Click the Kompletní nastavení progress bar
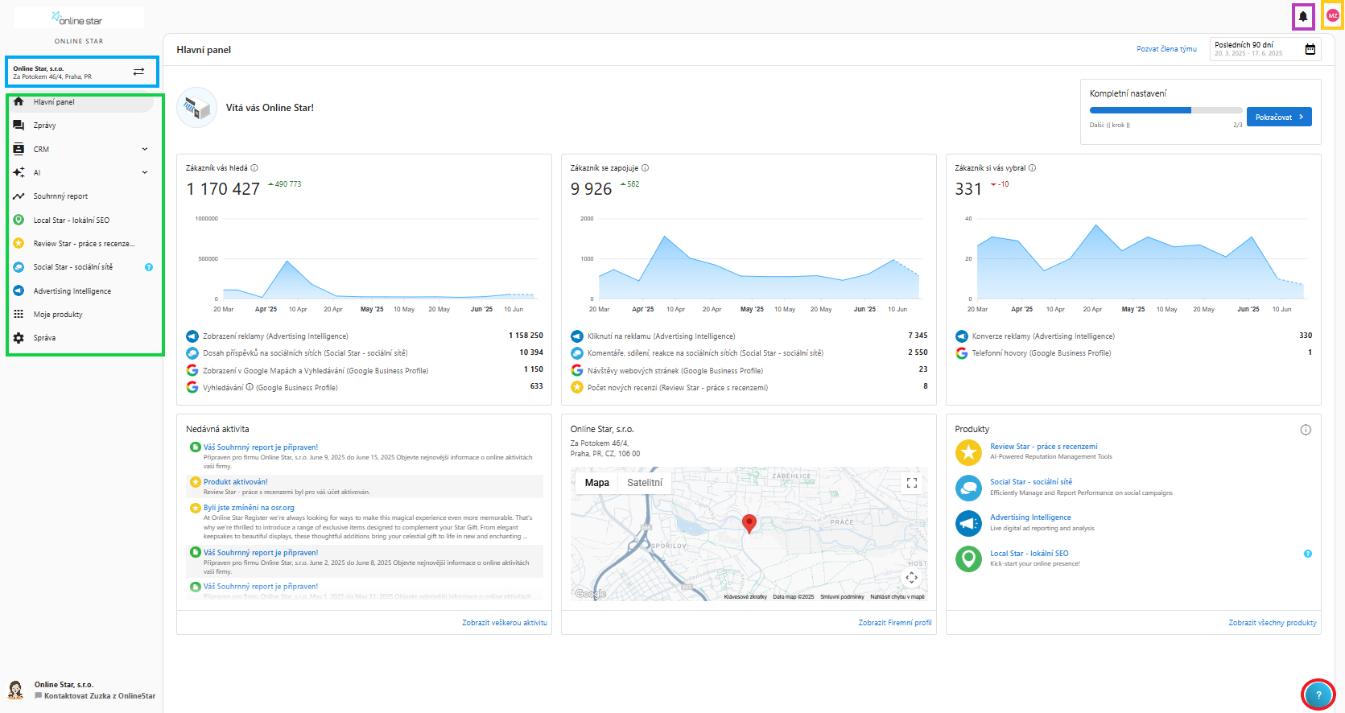The image size is (1345, 713). [1166, 110]
